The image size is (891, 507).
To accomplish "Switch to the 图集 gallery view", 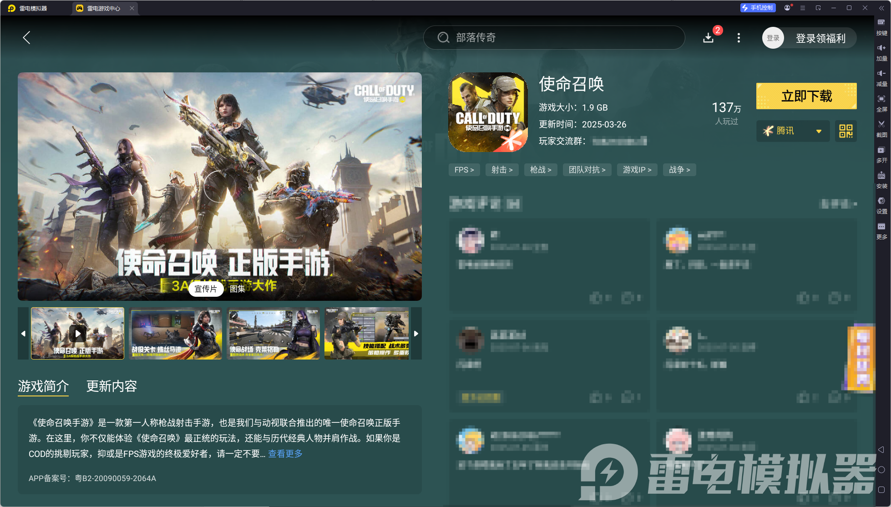I will coord(237,289).
